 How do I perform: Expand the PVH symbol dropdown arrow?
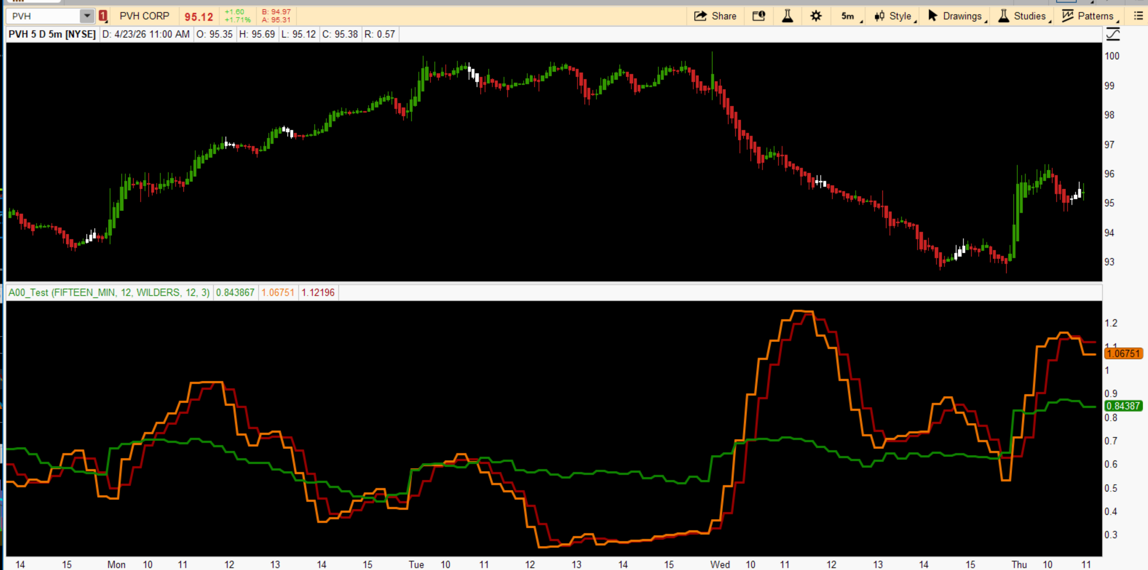click(86, 16)
